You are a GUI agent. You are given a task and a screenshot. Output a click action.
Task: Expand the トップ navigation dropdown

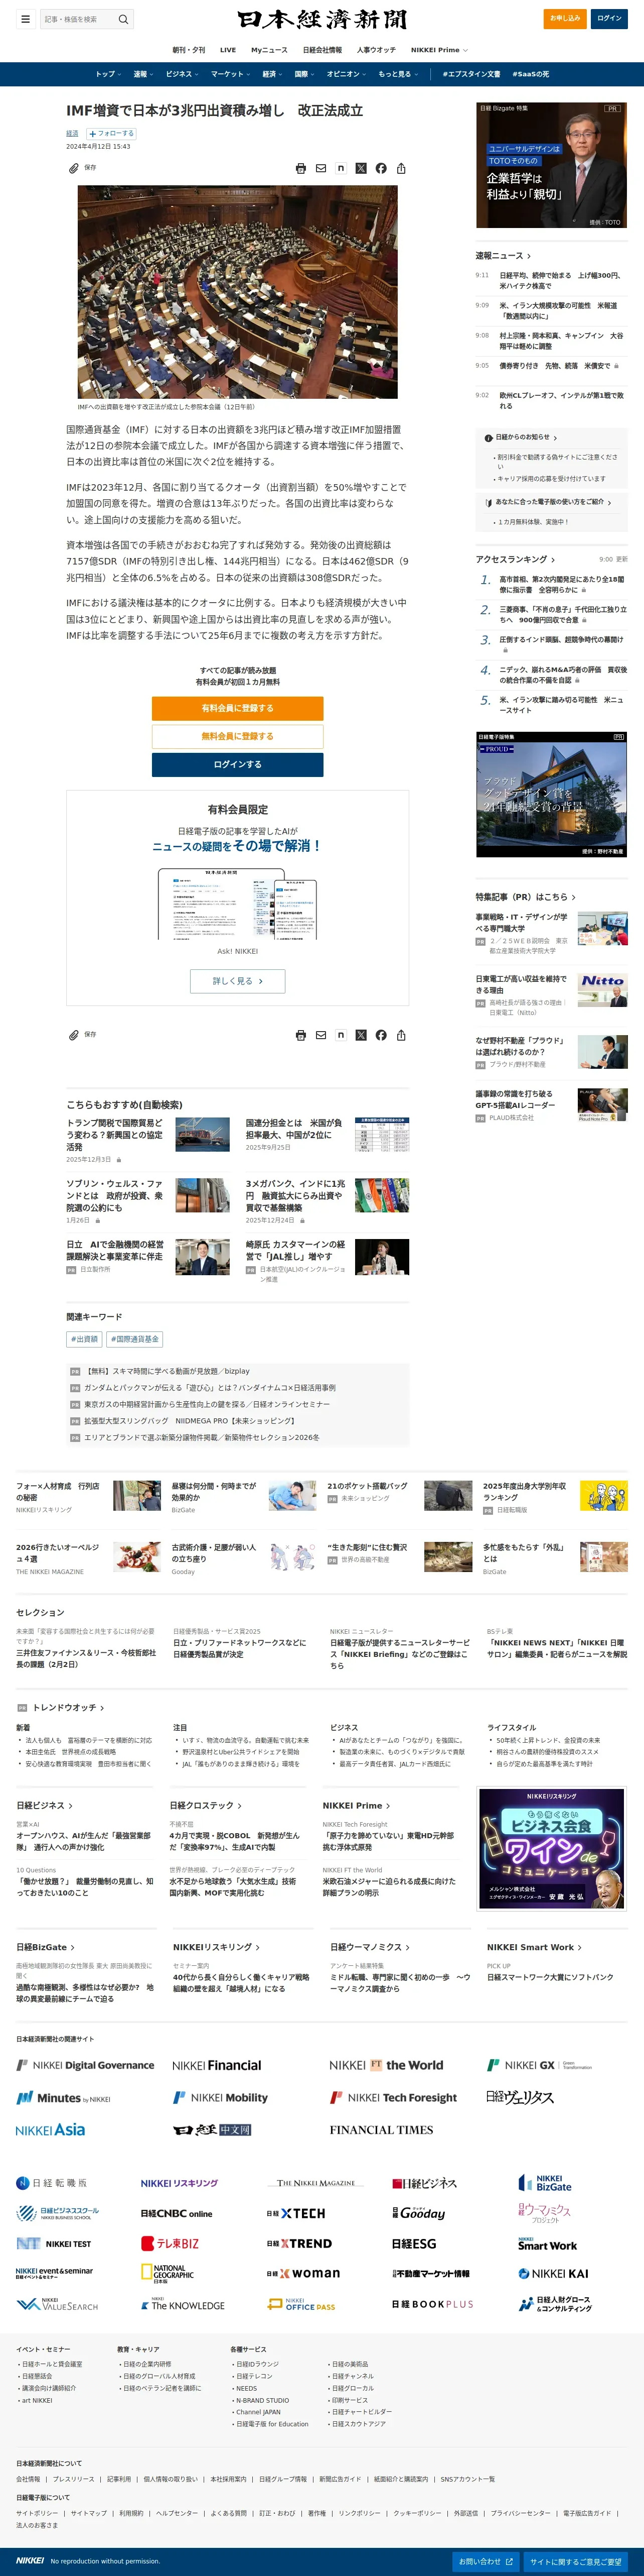click(x=108, y=74)
